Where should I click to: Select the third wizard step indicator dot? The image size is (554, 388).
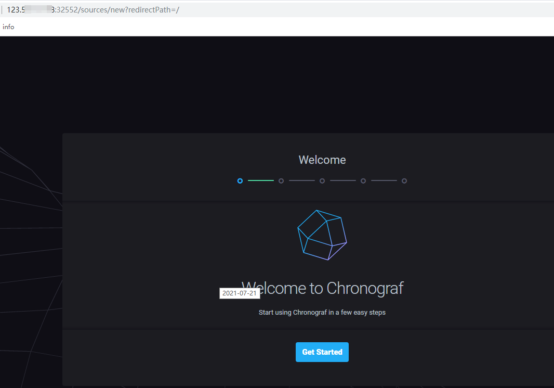point(322,180)
